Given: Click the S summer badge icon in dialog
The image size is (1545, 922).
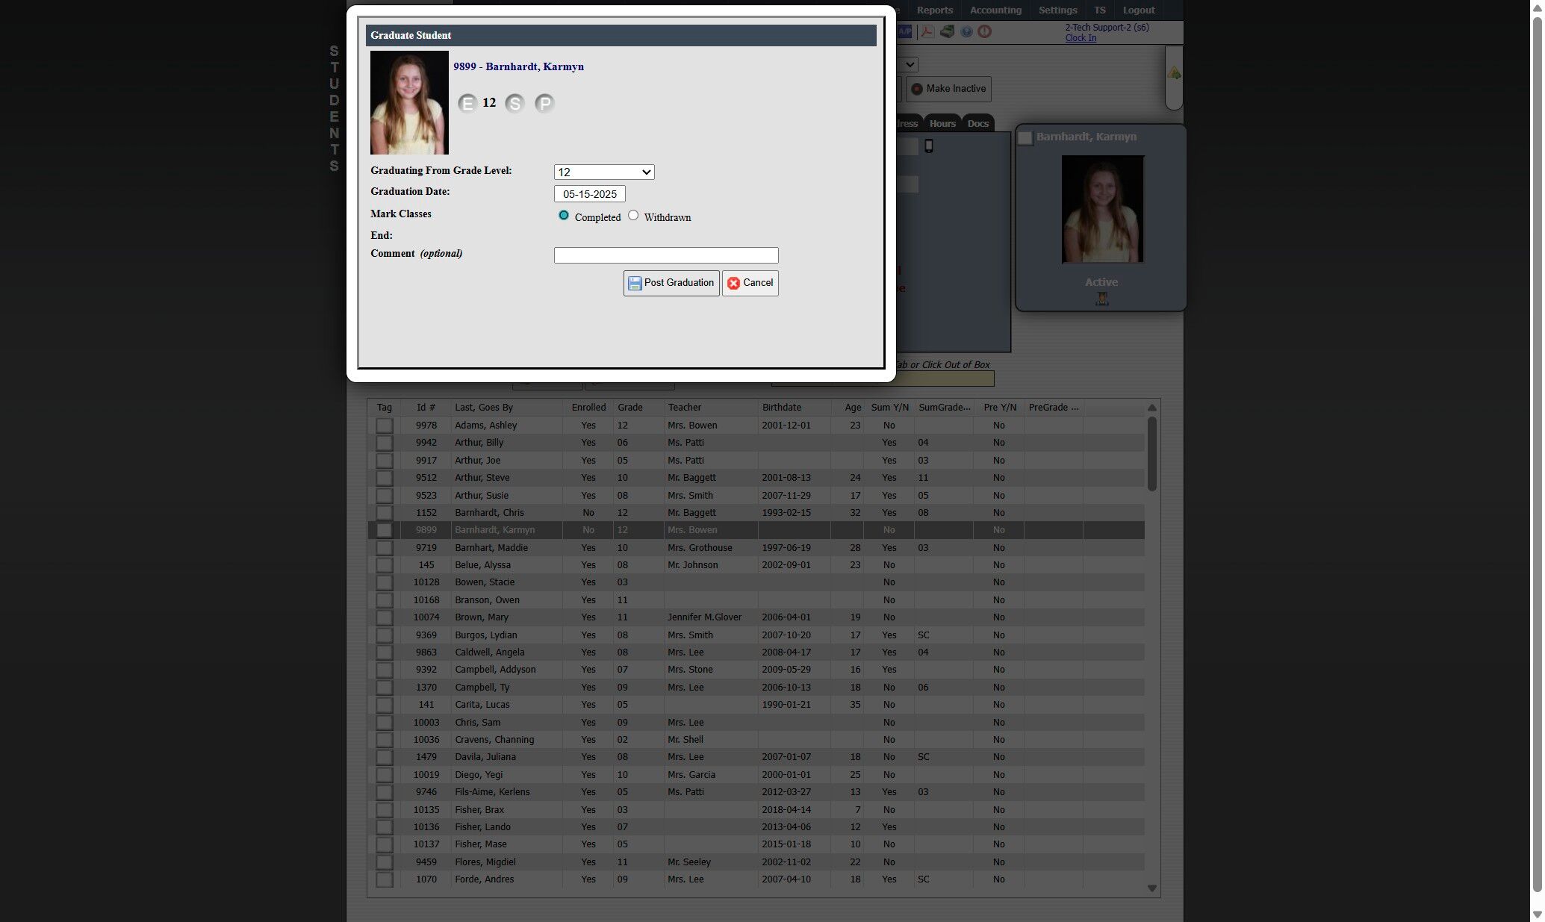Looking at the screenshot, I should click(x=515, y=104).
